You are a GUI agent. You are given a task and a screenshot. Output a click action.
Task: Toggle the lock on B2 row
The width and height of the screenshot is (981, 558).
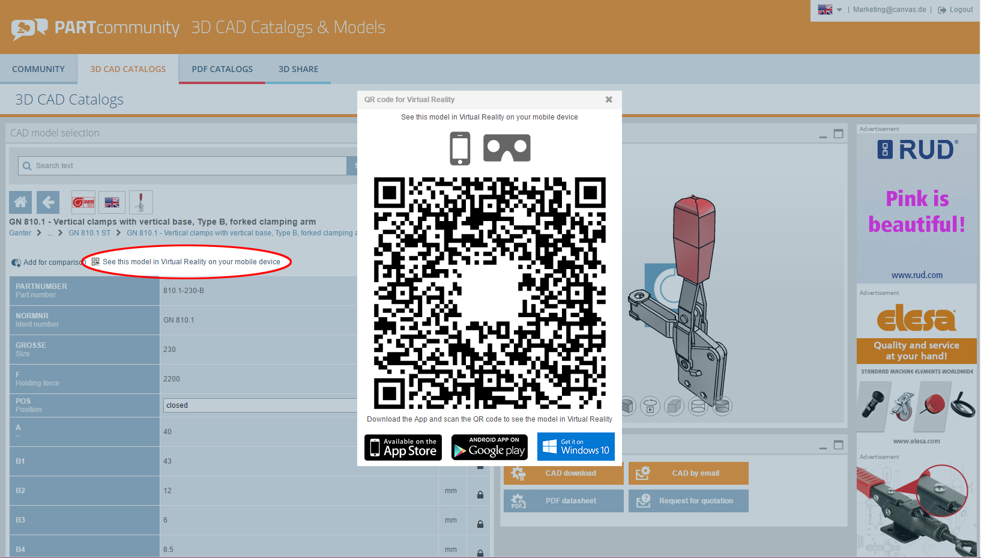tap(480, 495)
